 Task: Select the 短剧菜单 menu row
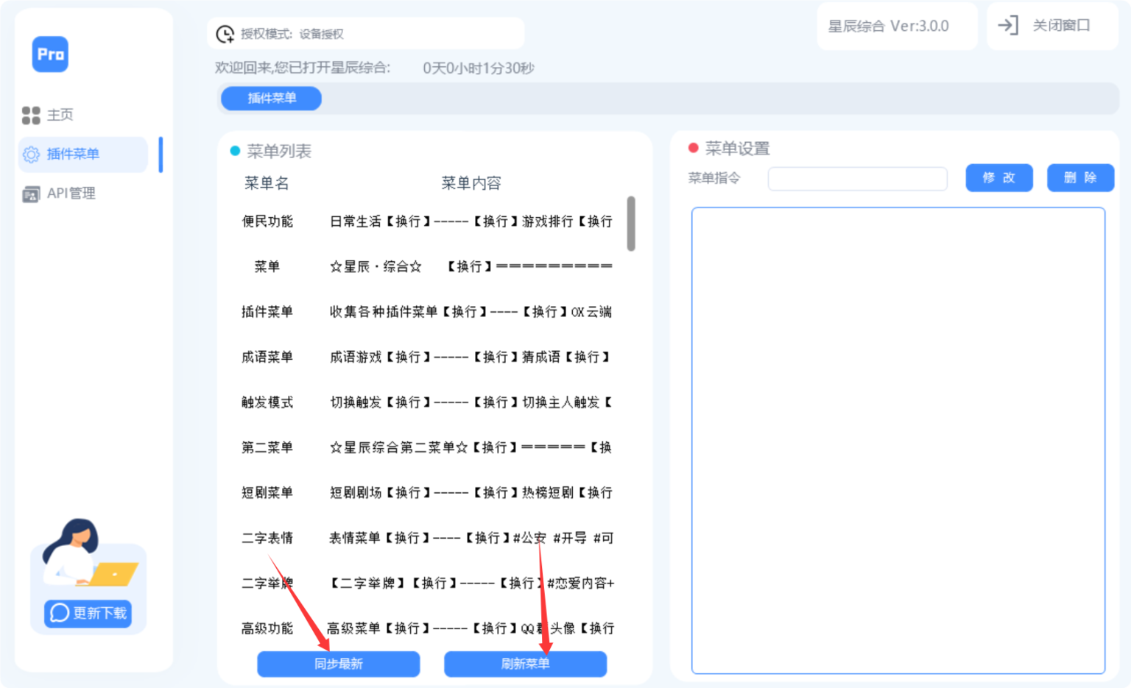point(427,492)
